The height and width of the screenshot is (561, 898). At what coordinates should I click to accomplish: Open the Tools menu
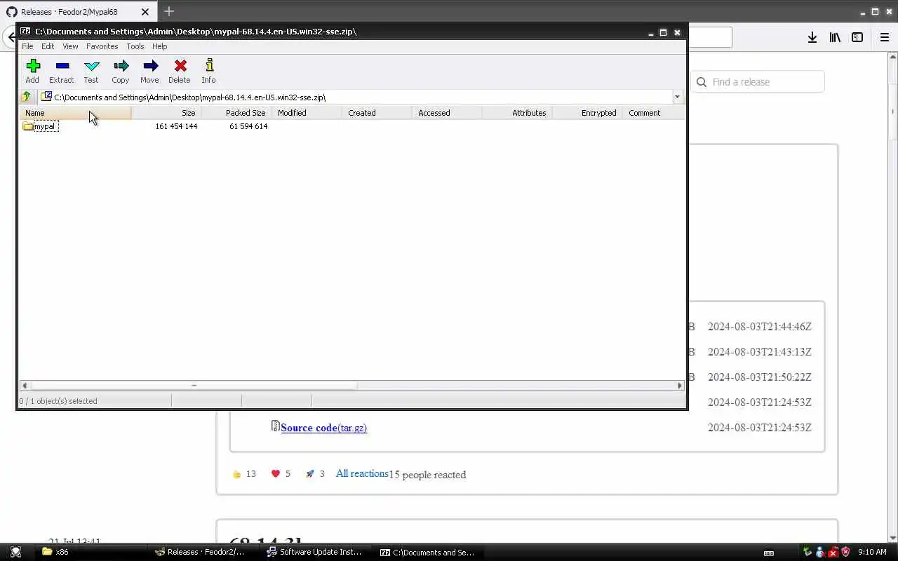pos(135,46)
